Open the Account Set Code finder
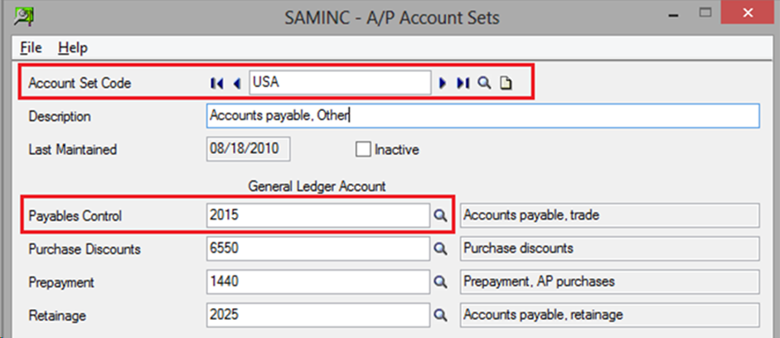Screen dimensions: 780x338 click(484, 83)
